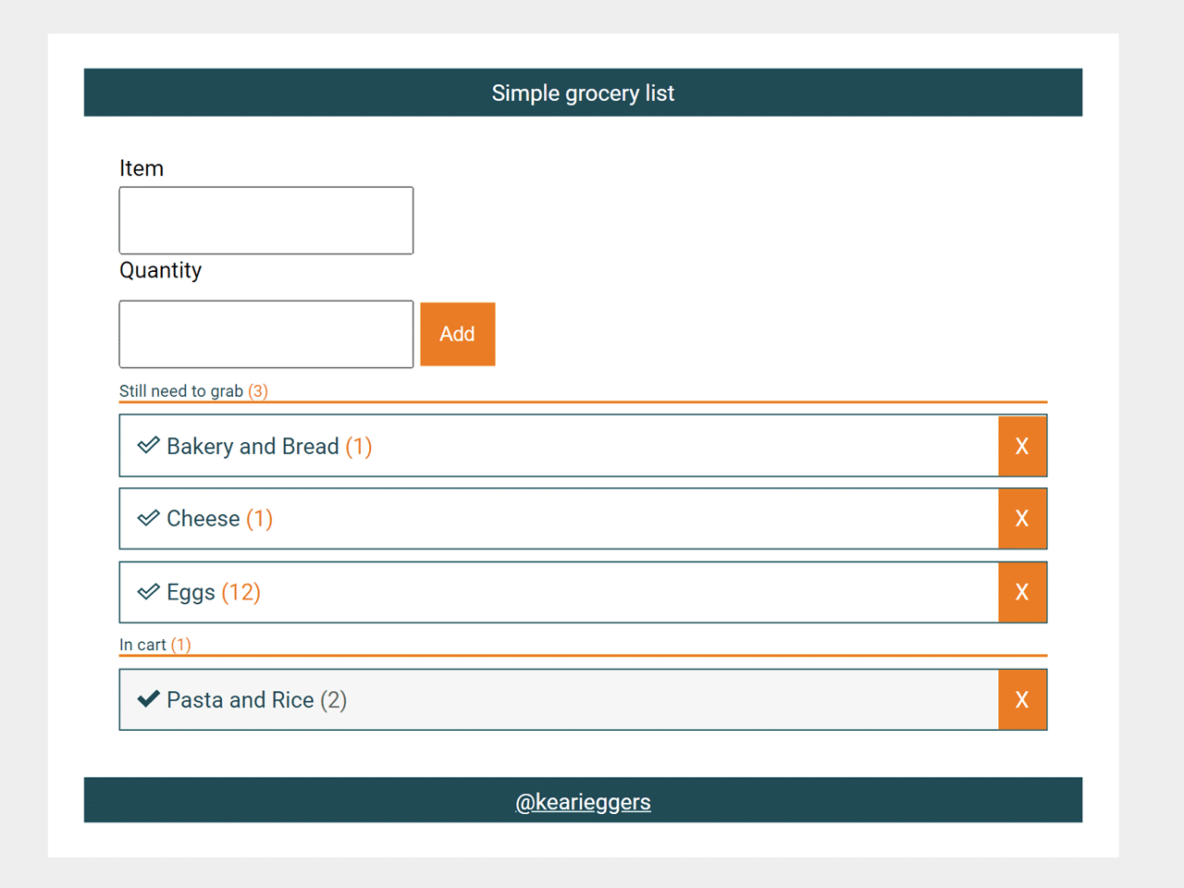Delete the Cheese item using X
This screenshot has height=888, width=1184.
pyautogui.click(x=1022, y=519)
